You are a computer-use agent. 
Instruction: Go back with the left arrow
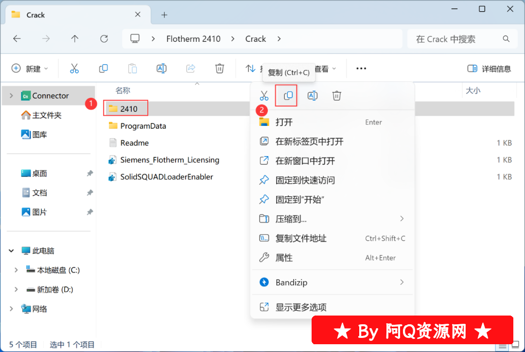tap(17, 39)
